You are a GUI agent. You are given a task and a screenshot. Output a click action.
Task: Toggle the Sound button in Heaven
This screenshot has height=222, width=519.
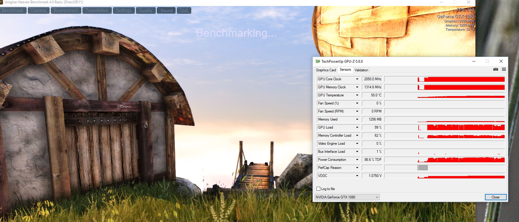point(166,10)
